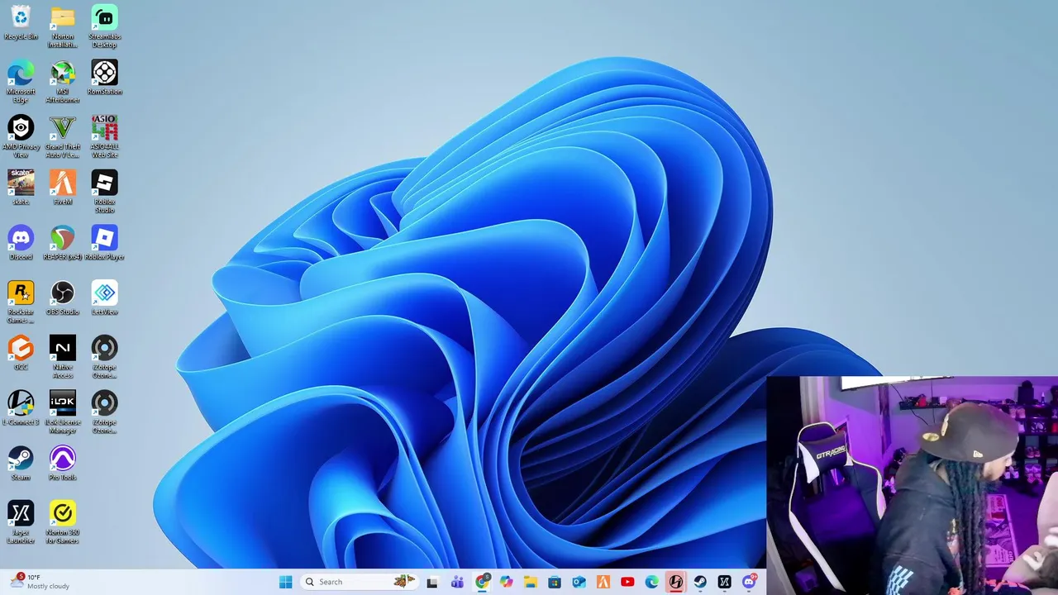
Task: Select the Discord desktop shortcut
Action: tap(21, 243)
